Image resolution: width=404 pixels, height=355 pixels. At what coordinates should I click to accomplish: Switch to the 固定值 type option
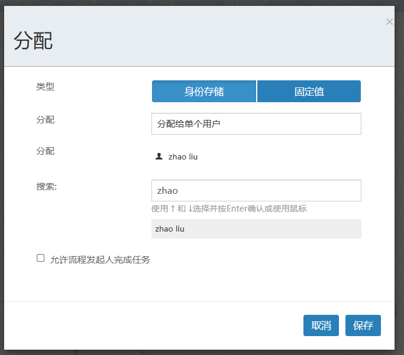point(309,92)
